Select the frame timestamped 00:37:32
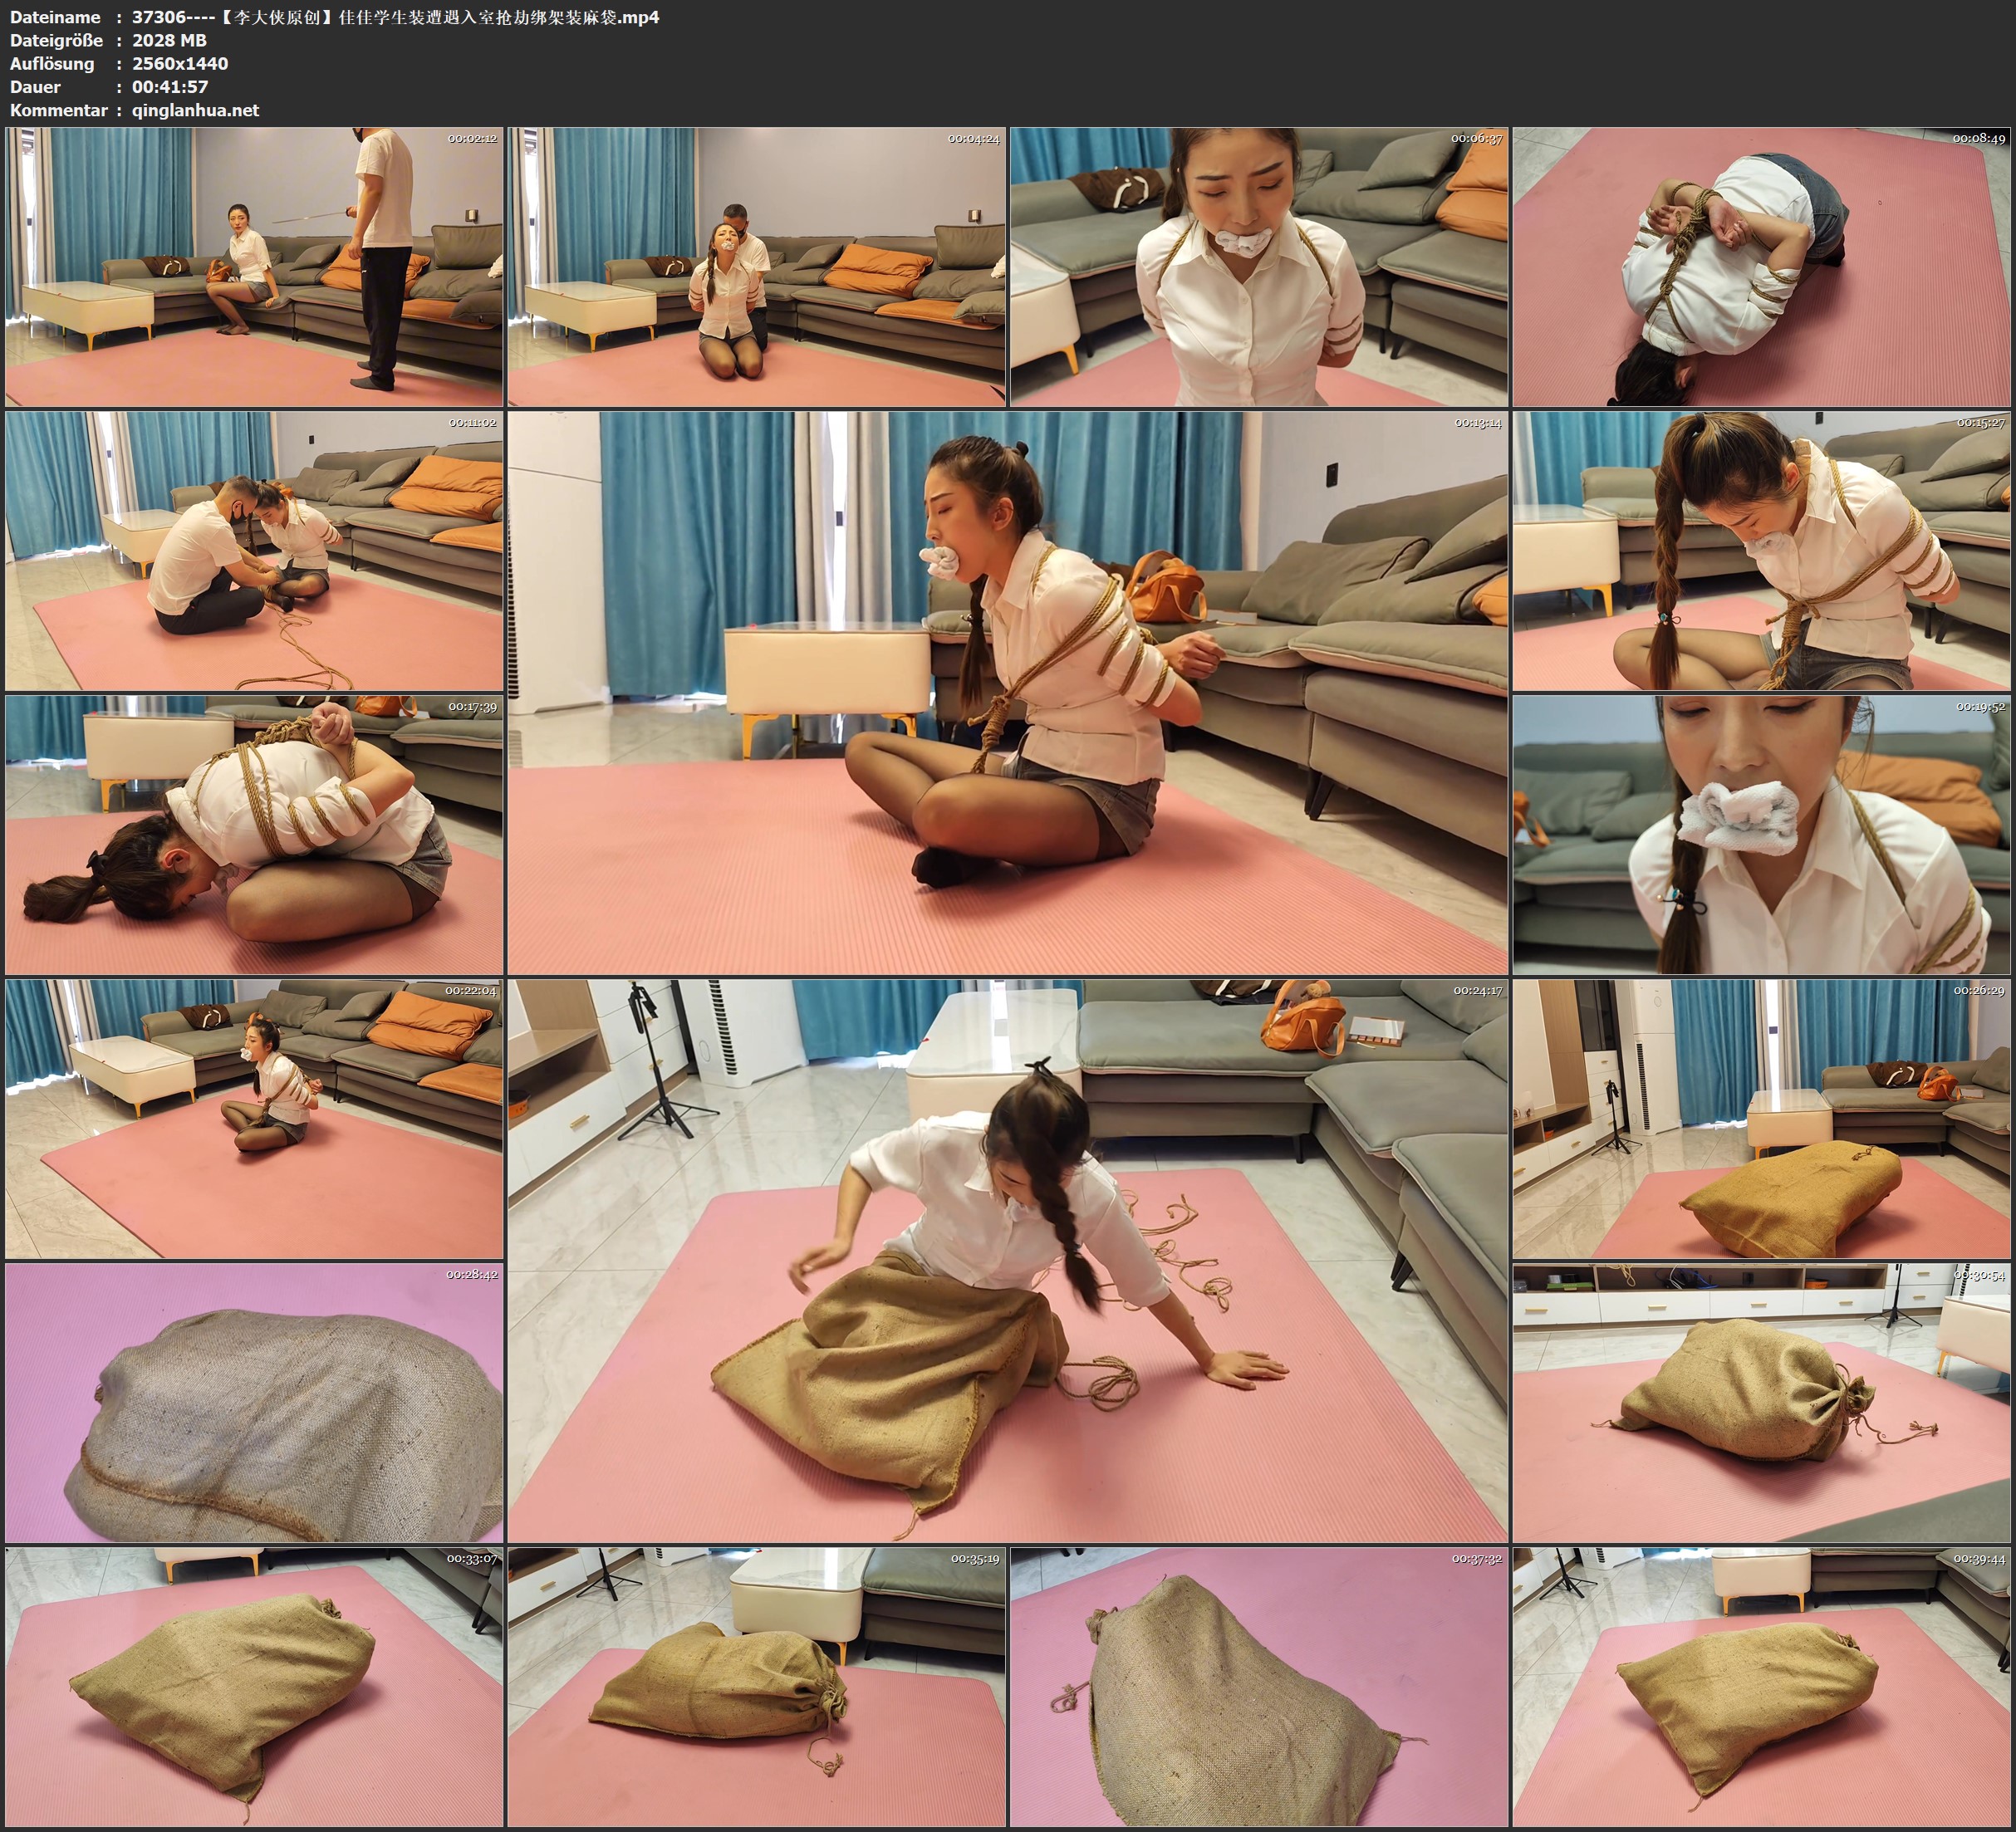Screen dimensions: 2016x1832 coord(1258,1686)
